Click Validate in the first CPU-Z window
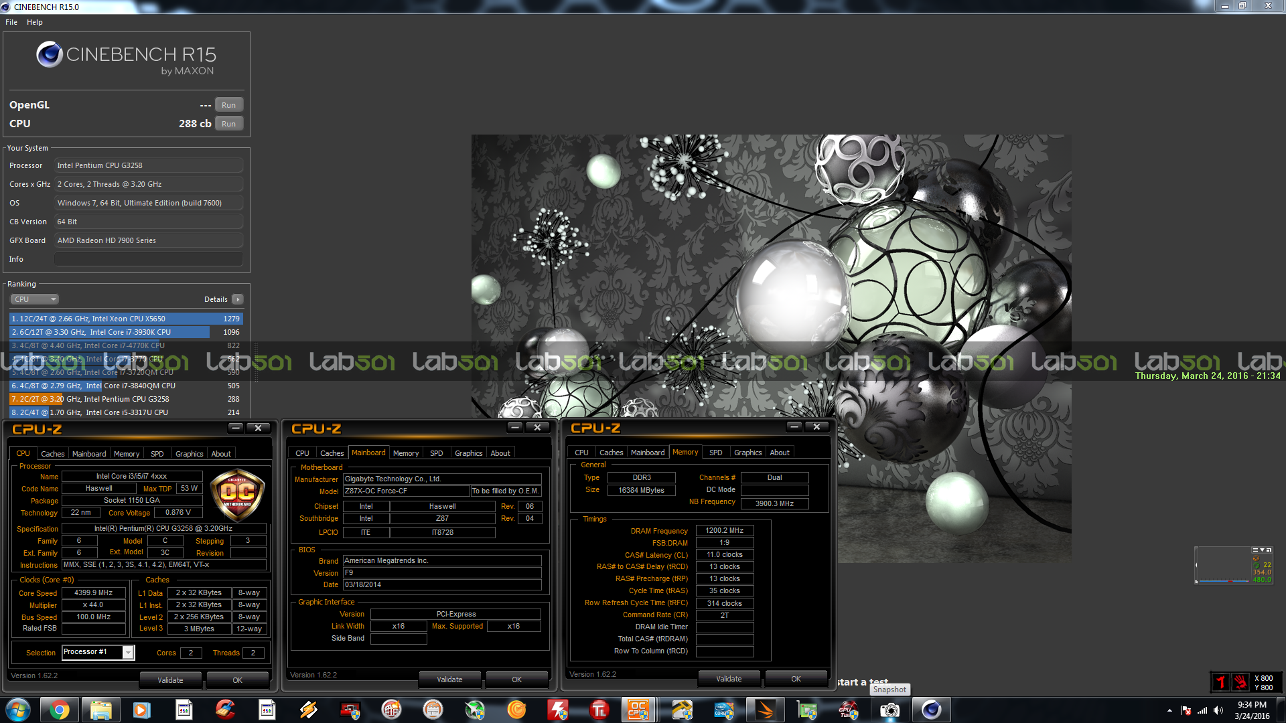Viewport: 1286px width, 723px height. pyautogui.click(x=170, y=680)
